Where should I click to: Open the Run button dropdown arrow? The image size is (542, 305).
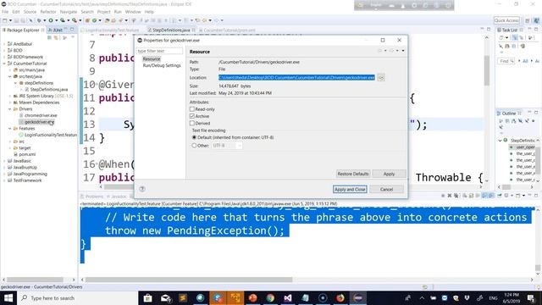(56, 20)
